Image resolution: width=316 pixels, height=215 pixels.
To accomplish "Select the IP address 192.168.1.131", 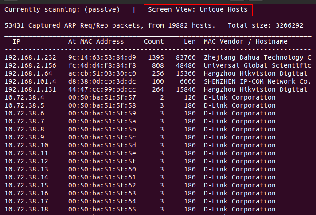I will [x=30, y=89].
